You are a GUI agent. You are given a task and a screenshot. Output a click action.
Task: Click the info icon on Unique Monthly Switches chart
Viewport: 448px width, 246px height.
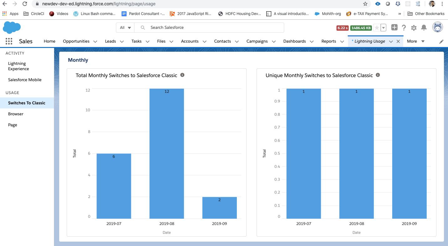point(378,75)
